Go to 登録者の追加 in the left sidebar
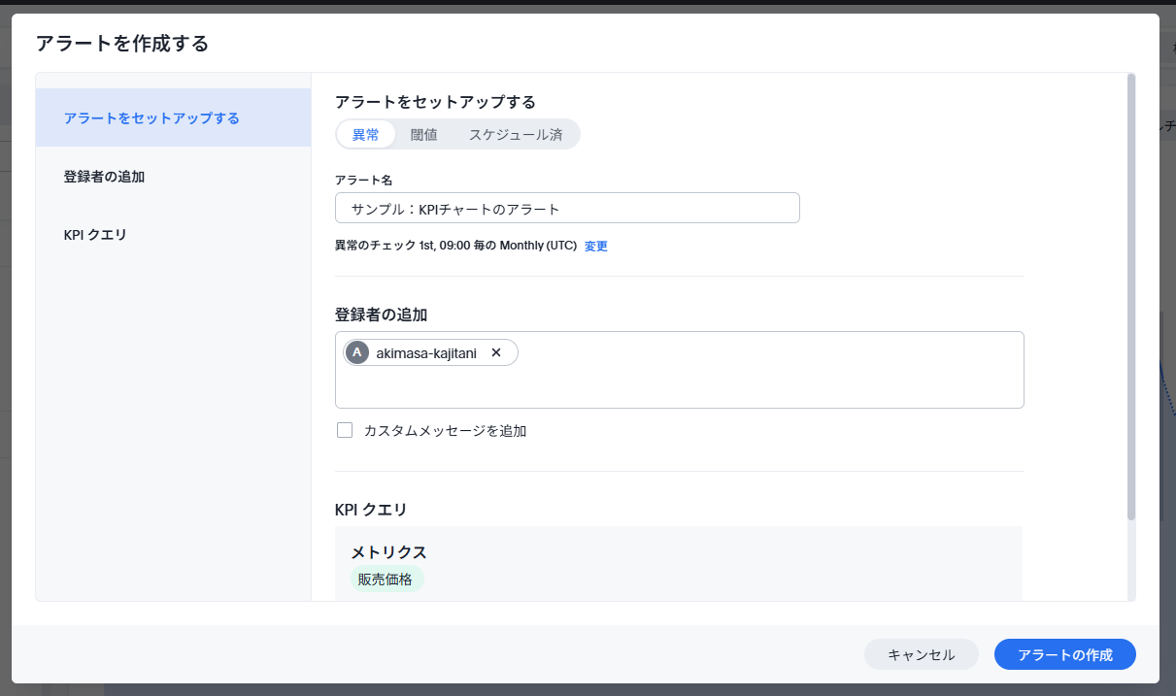Screen dimensions: 1176x696 pos(104,177)
